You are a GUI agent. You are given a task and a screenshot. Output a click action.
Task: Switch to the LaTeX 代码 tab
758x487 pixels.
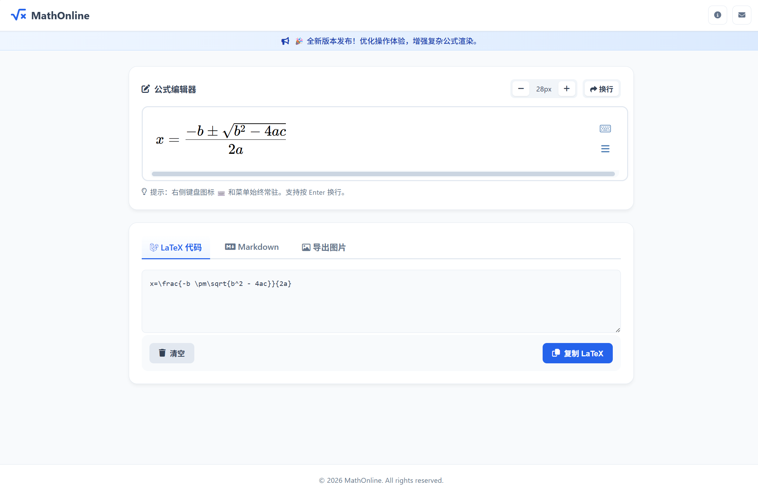click(x=176, y=247)
